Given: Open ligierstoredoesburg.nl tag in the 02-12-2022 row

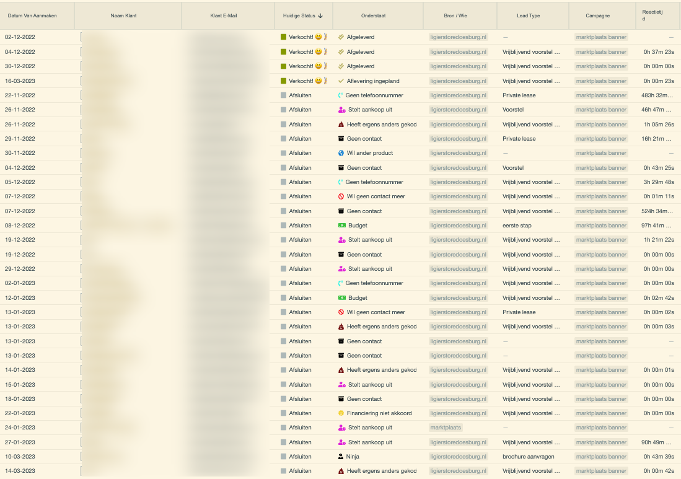Looking at the screenshot, I should click(458, 37).
